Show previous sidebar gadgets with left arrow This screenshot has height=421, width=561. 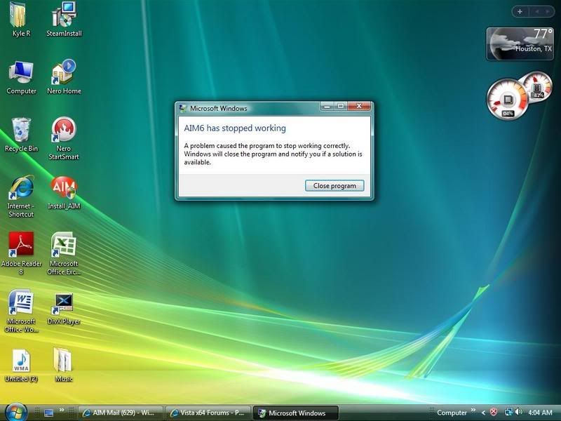point(537,12)
